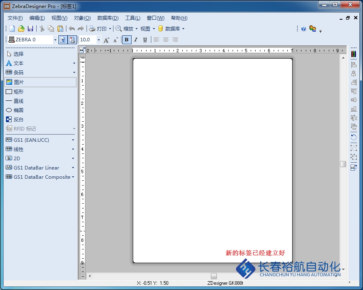Open the 打印 dropdown arrow
Screen dimensions: 363x290
pos(110,29)
